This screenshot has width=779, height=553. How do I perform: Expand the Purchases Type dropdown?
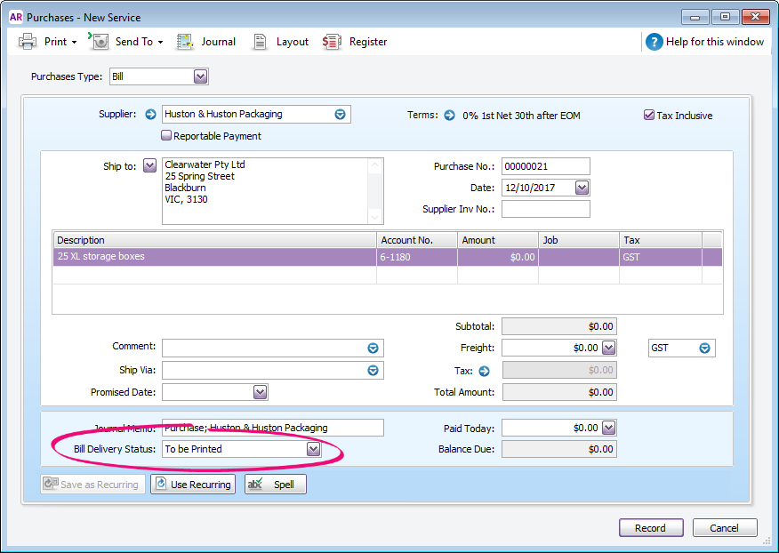coord(200,76)
